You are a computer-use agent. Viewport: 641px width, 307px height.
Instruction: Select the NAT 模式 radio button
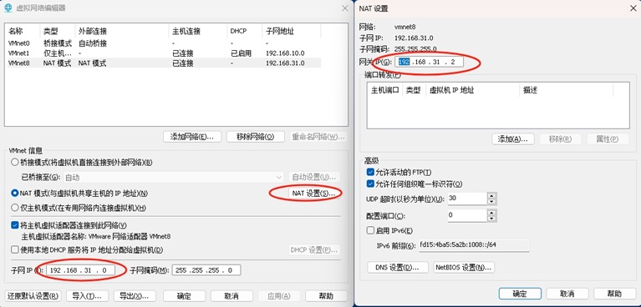15,193
